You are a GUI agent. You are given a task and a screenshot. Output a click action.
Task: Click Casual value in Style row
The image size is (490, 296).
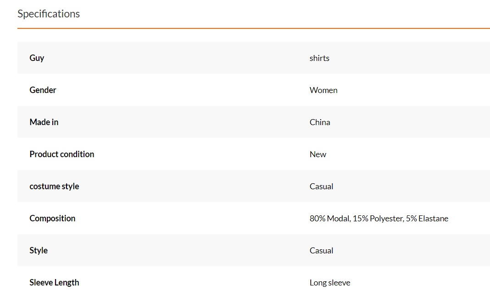tap(321, 251)
